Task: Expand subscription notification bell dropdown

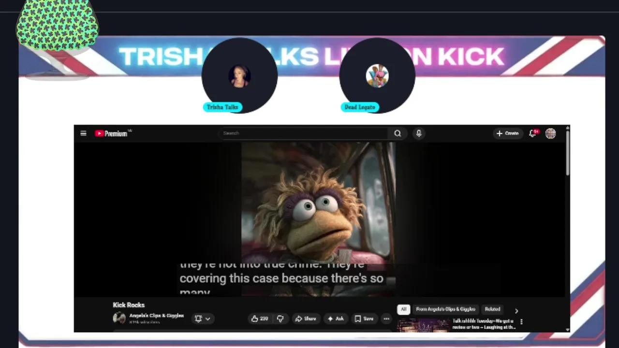Action: click(x=203, y=319)
